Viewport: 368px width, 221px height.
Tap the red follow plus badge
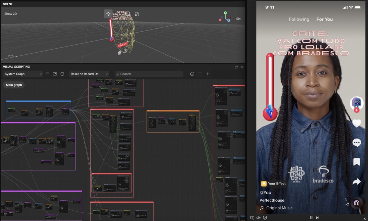pos(357,110)
